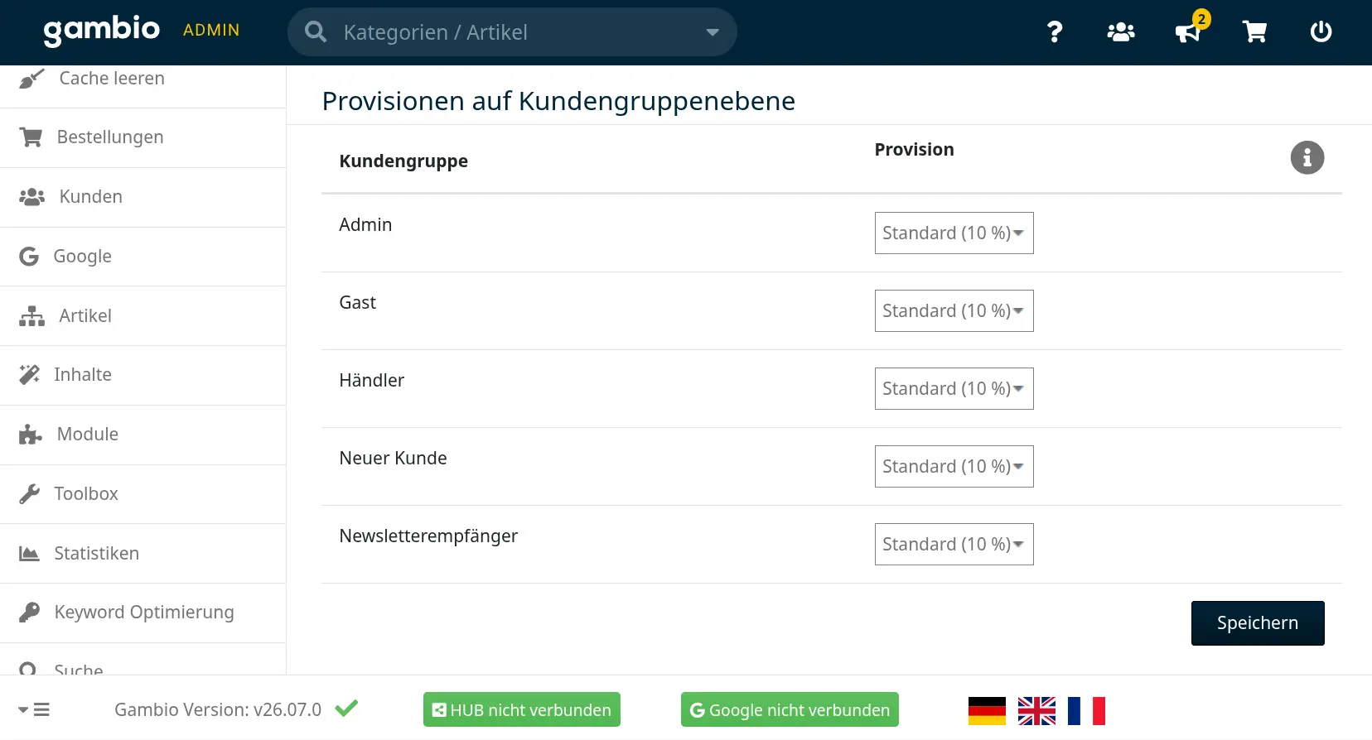Select the French flag language
Viewport: 1372px width, 740px height.
tap(1086, 711)
